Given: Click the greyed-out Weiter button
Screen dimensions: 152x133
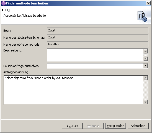Looking at the screenshot, I should [93, 126].
